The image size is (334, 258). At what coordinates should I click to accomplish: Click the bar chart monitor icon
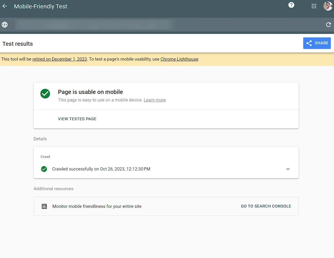pyautogui.click(x=44, y=206)
